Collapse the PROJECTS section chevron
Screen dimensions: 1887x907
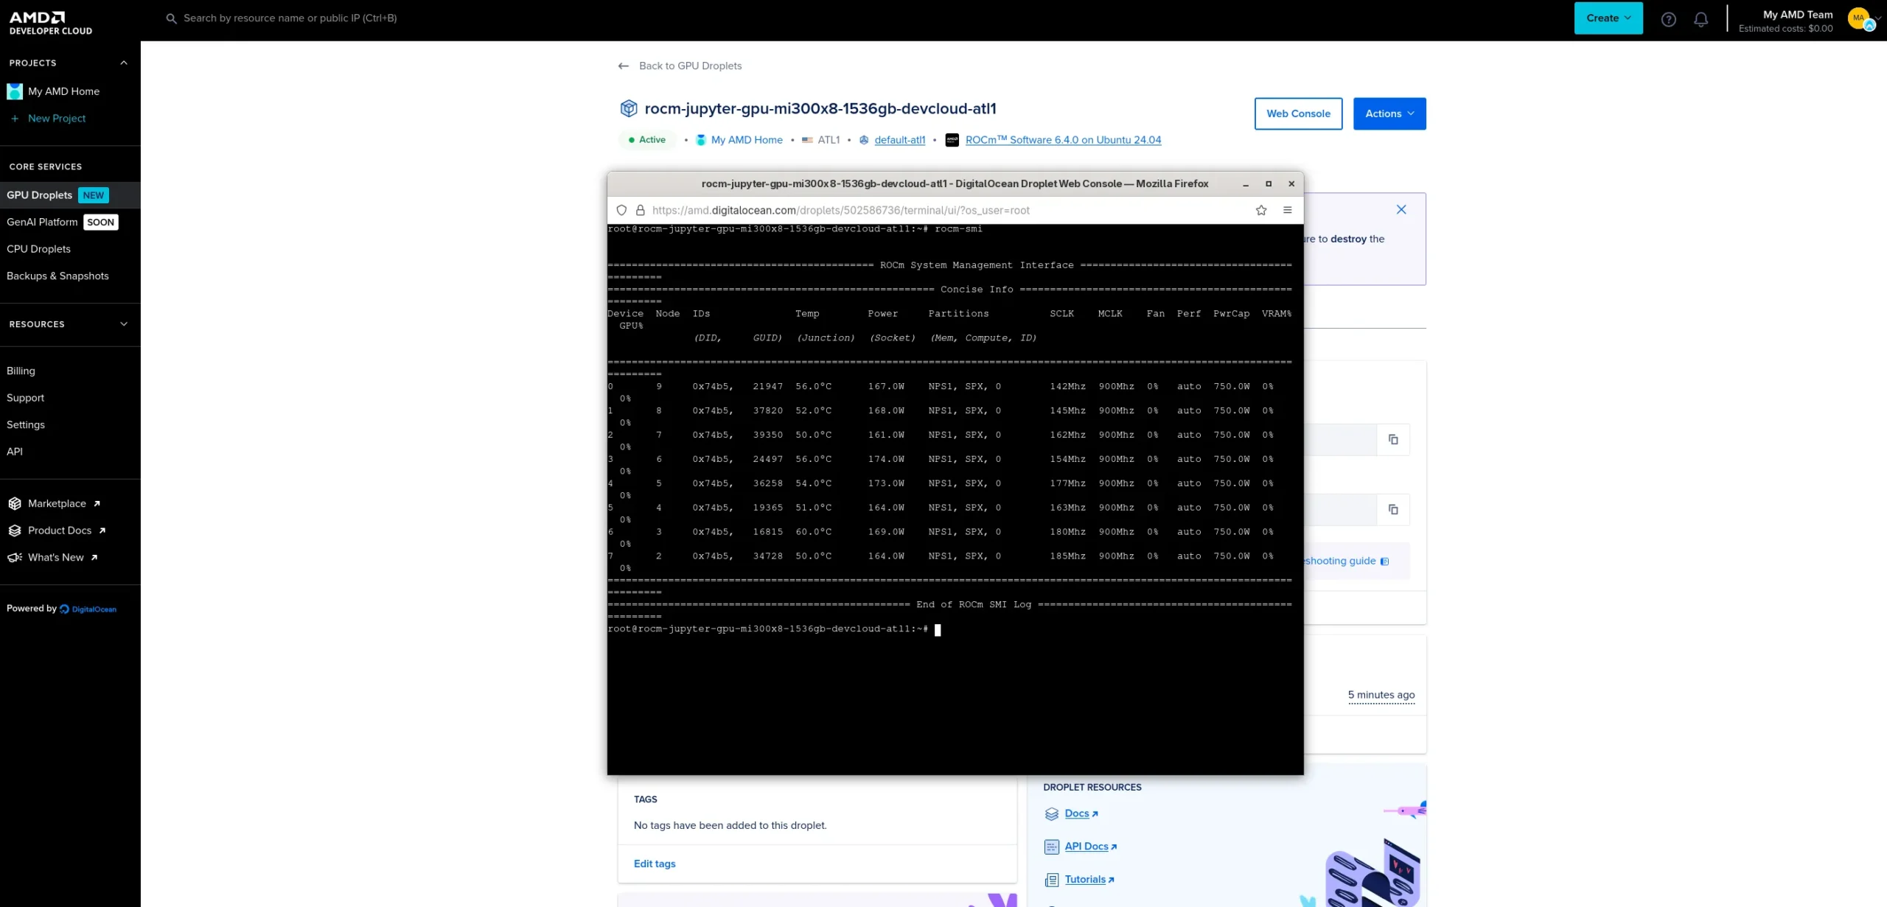coord(124,63)
